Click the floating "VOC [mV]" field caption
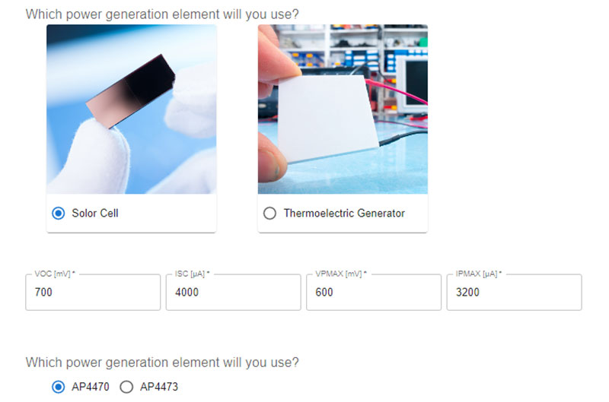This screenshot has width=609, height=402. tap(55, 274)
